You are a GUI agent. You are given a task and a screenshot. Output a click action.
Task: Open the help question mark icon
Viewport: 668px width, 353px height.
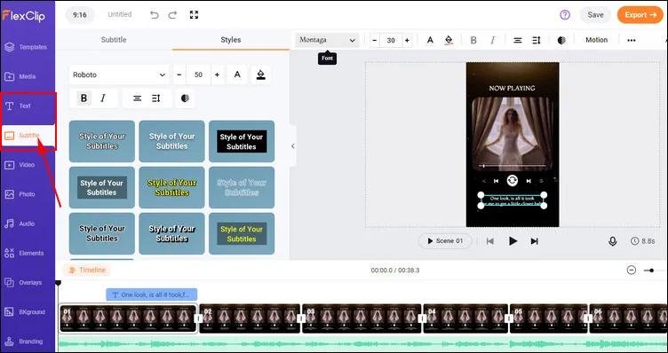point(565,15)
